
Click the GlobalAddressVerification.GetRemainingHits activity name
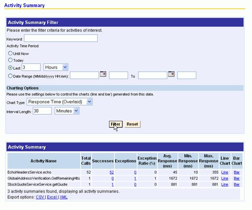pyautogui.click(x=44, y=178)
